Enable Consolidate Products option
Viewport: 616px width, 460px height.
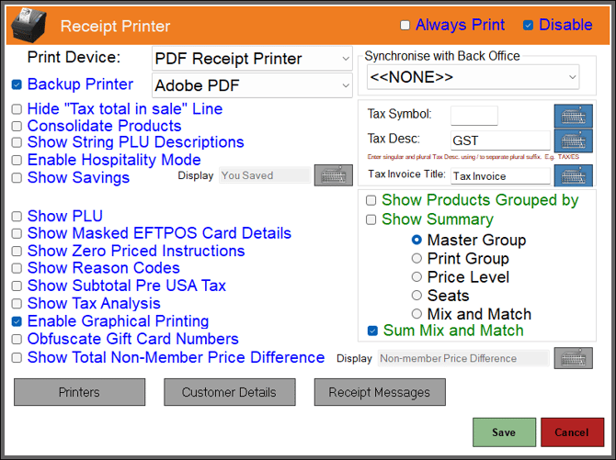[17, 126]
